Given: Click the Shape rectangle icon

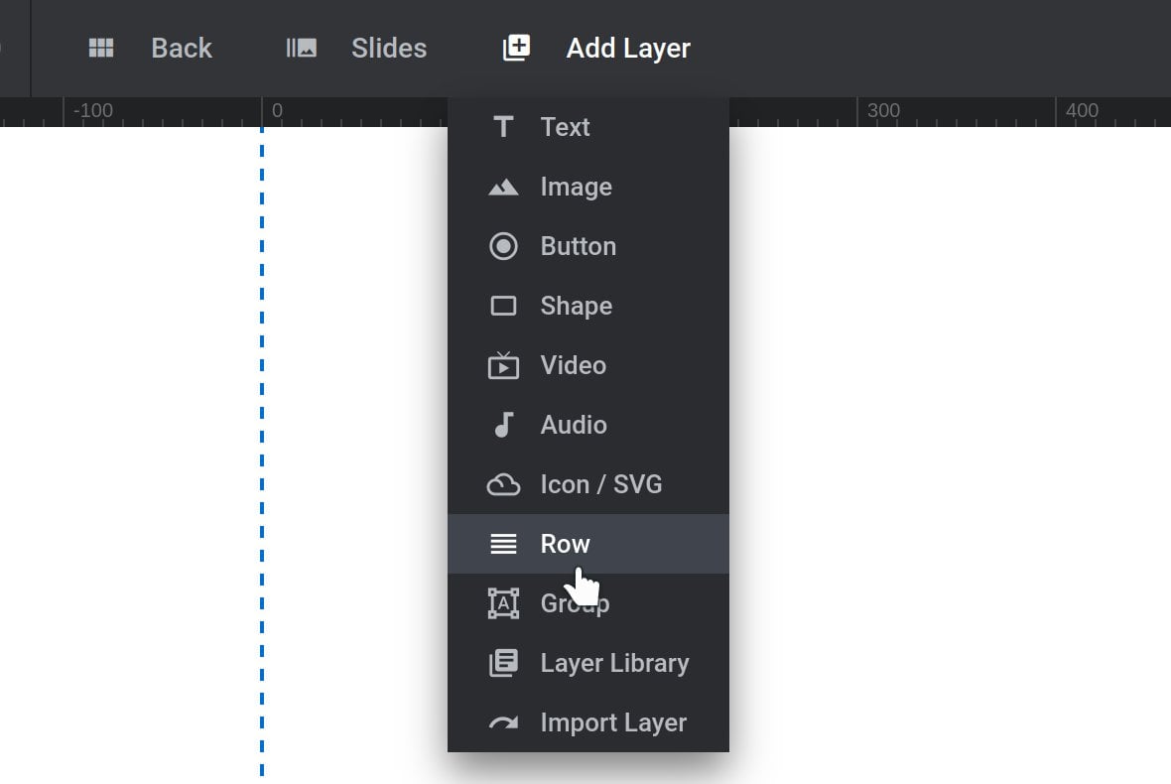Looking at the screenshot, I should tap(503, 306).
